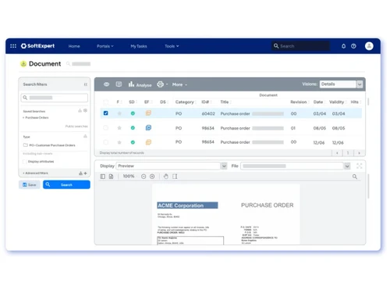
Task: Sort by the Category column header
Action: (x=185, y=102)
